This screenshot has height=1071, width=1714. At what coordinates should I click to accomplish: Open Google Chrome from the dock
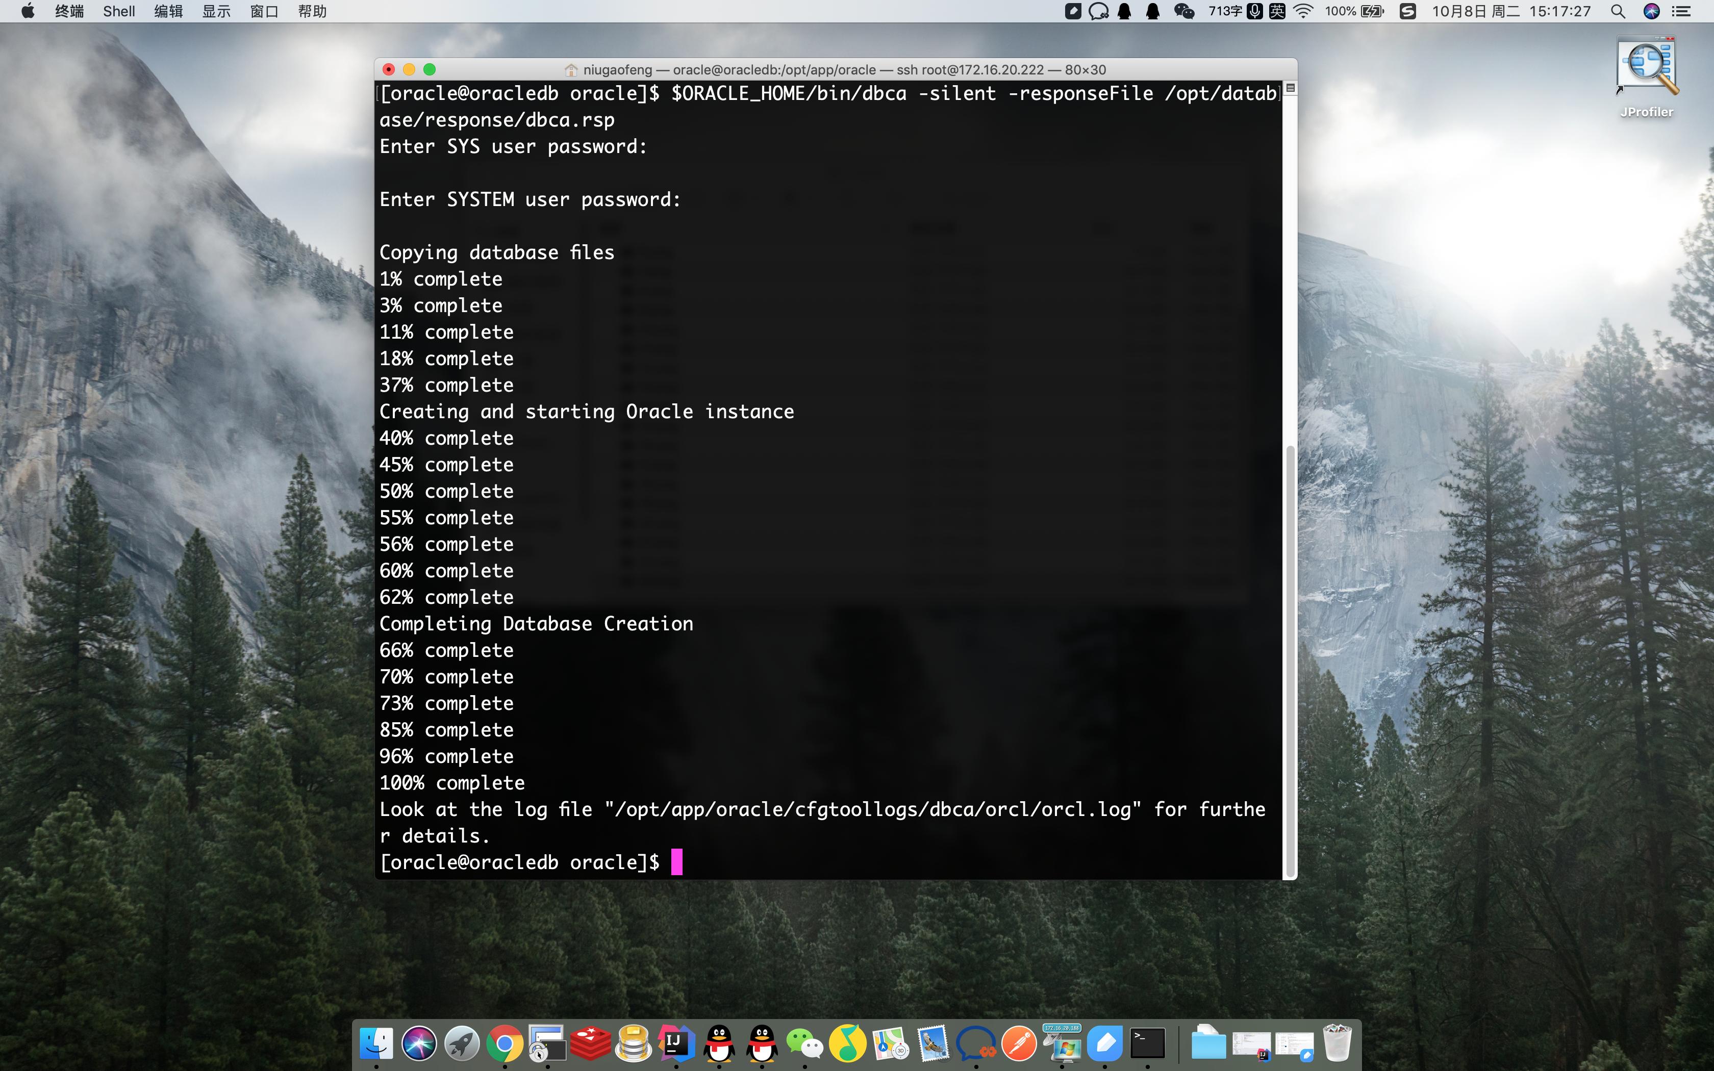click(505, 1044)
